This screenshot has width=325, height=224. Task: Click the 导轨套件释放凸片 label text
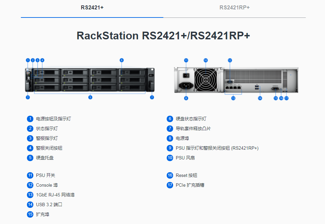click(193, 128)
